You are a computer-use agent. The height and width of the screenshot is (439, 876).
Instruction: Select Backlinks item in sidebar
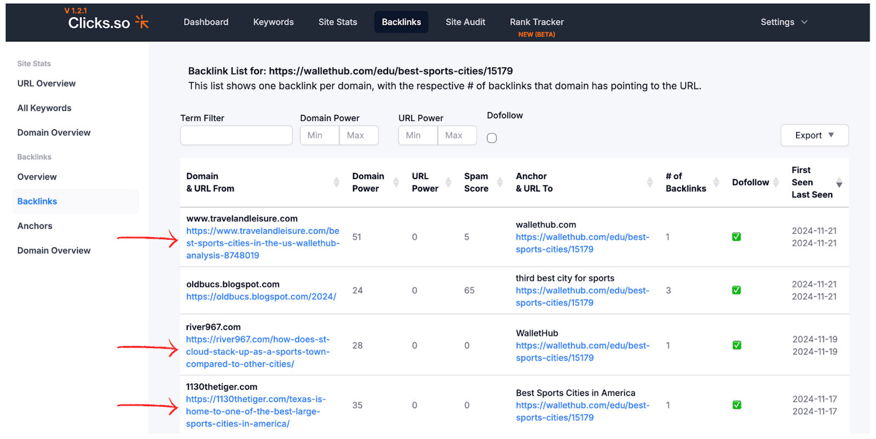[x=76, y=201]
